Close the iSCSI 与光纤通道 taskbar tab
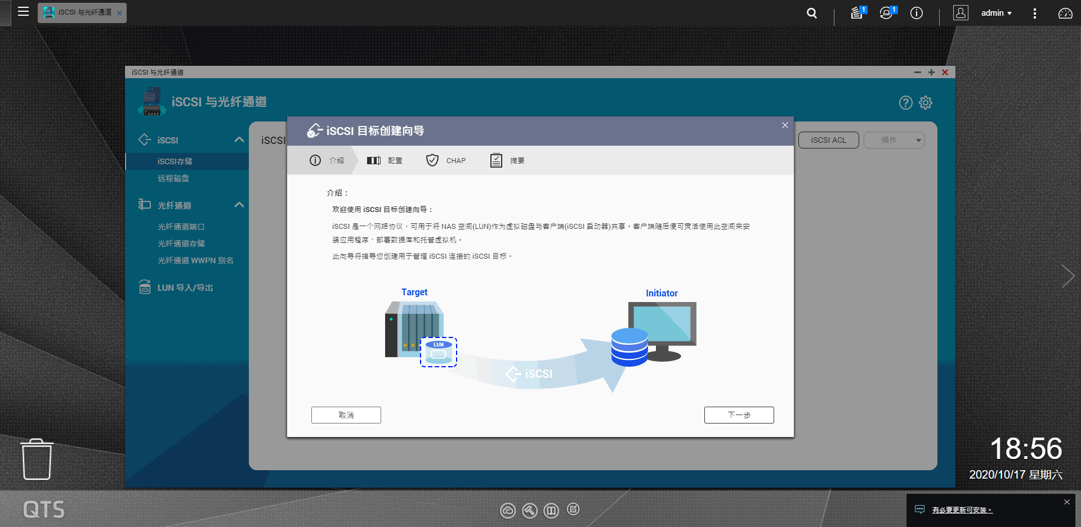This screenshot has width=1081, height=527. [119, 13]
